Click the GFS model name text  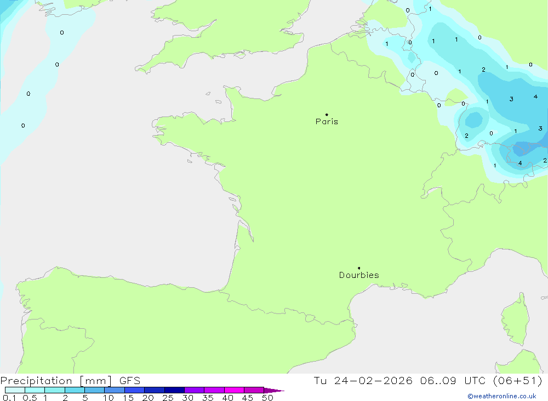pyautogui.click(x=130, y=381)
